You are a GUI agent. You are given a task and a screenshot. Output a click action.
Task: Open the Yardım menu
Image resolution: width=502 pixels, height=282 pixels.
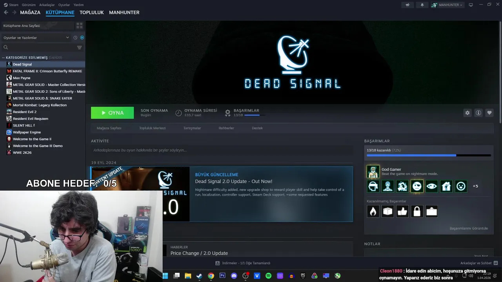point(78,5)
